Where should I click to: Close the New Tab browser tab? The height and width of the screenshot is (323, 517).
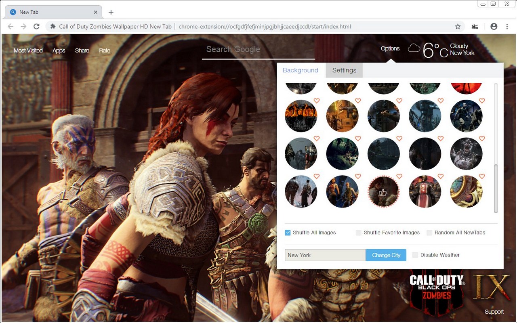(x=96, y=12)
